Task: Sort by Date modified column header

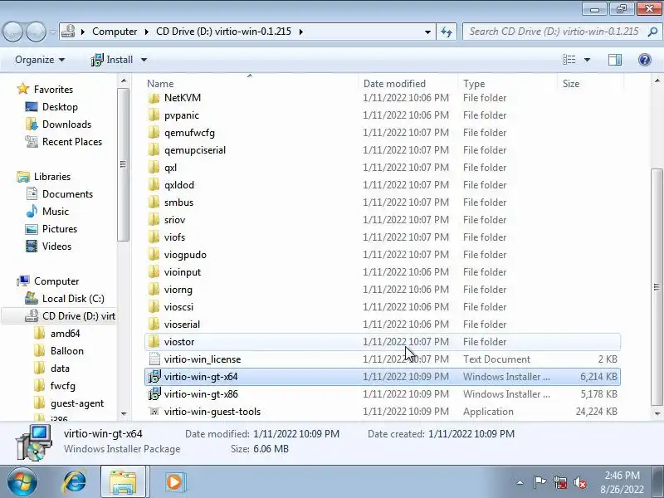Action: 408,84
